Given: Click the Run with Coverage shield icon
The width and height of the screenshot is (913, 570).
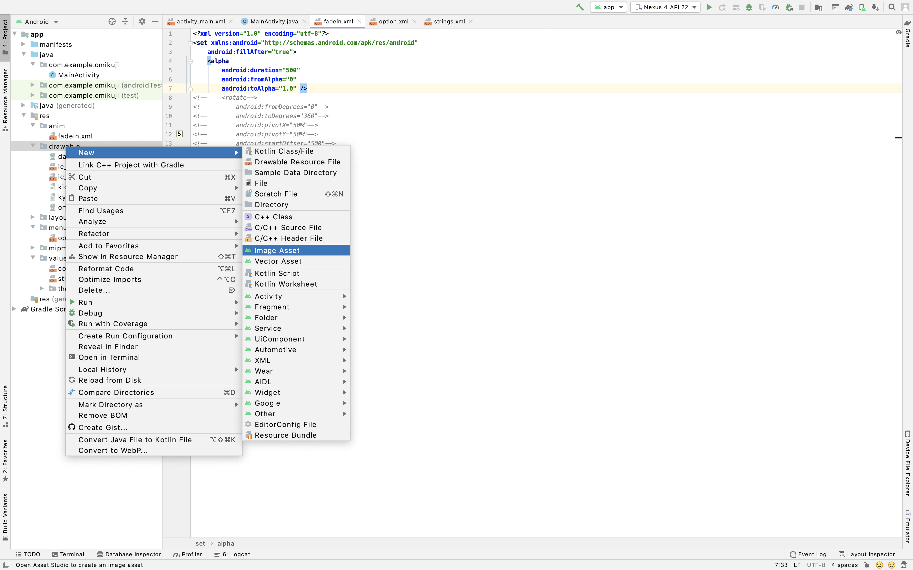Looking at the screenshot, I should (x=762, y=7).
